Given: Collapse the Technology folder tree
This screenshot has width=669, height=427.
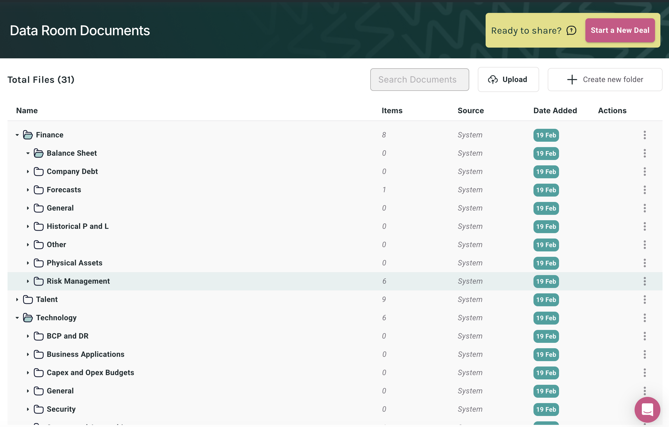Looking at the screenshot, I should point(17,318).
